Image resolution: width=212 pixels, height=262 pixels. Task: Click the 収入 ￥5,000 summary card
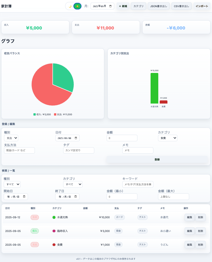(35, 27)
